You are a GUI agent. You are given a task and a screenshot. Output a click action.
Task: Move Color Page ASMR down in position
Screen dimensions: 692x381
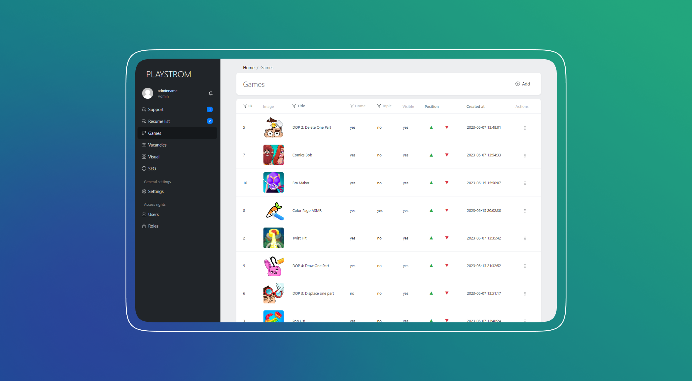447,210
